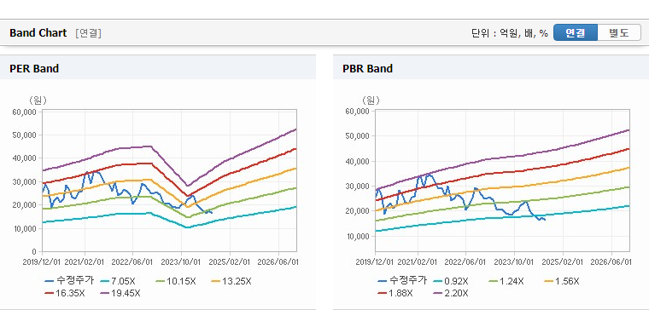Click the PER Band heading
Image resolution: width=649 pixels, height=310 pixels.
(34, 68)
